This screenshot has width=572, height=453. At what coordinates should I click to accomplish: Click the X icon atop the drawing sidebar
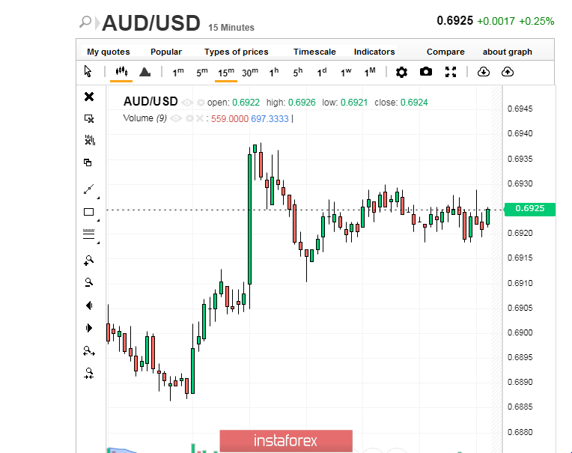click(x=89, y=97)
